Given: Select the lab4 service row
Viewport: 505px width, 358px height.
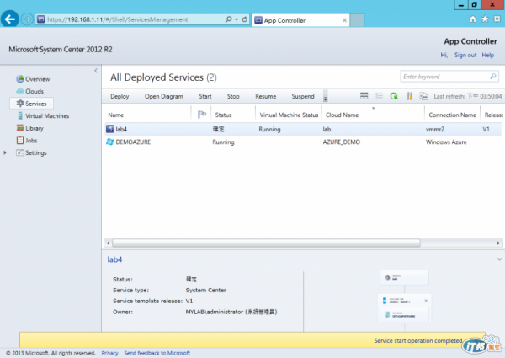Looking at the screenshot, I should pos(303,129).
